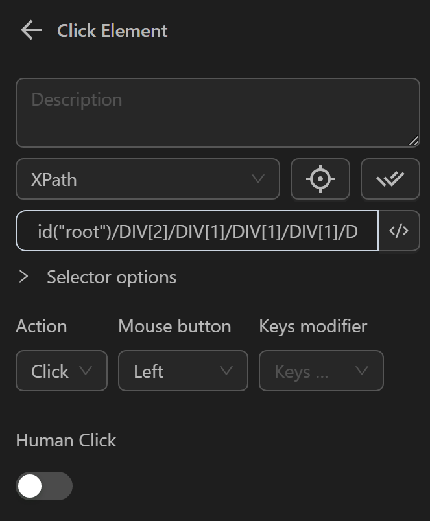Image resolution: width=430 pixels, height=521 pixels.
Task: Expand the Selector options section
Action: [110, 277]
